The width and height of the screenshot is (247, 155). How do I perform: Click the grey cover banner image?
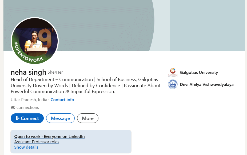pos(107,24)
